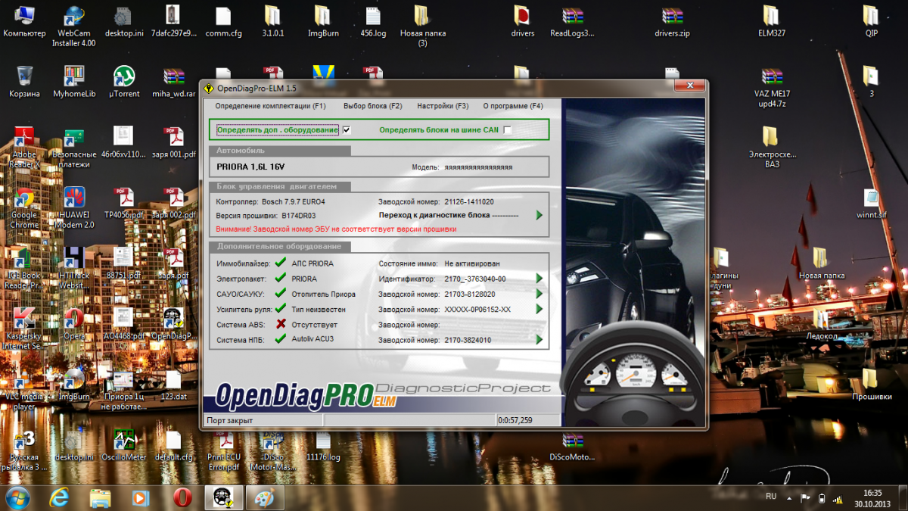Click the RU language indicator in tray
The width and height of the screenshot is (908, 511).
pos(771,497)
